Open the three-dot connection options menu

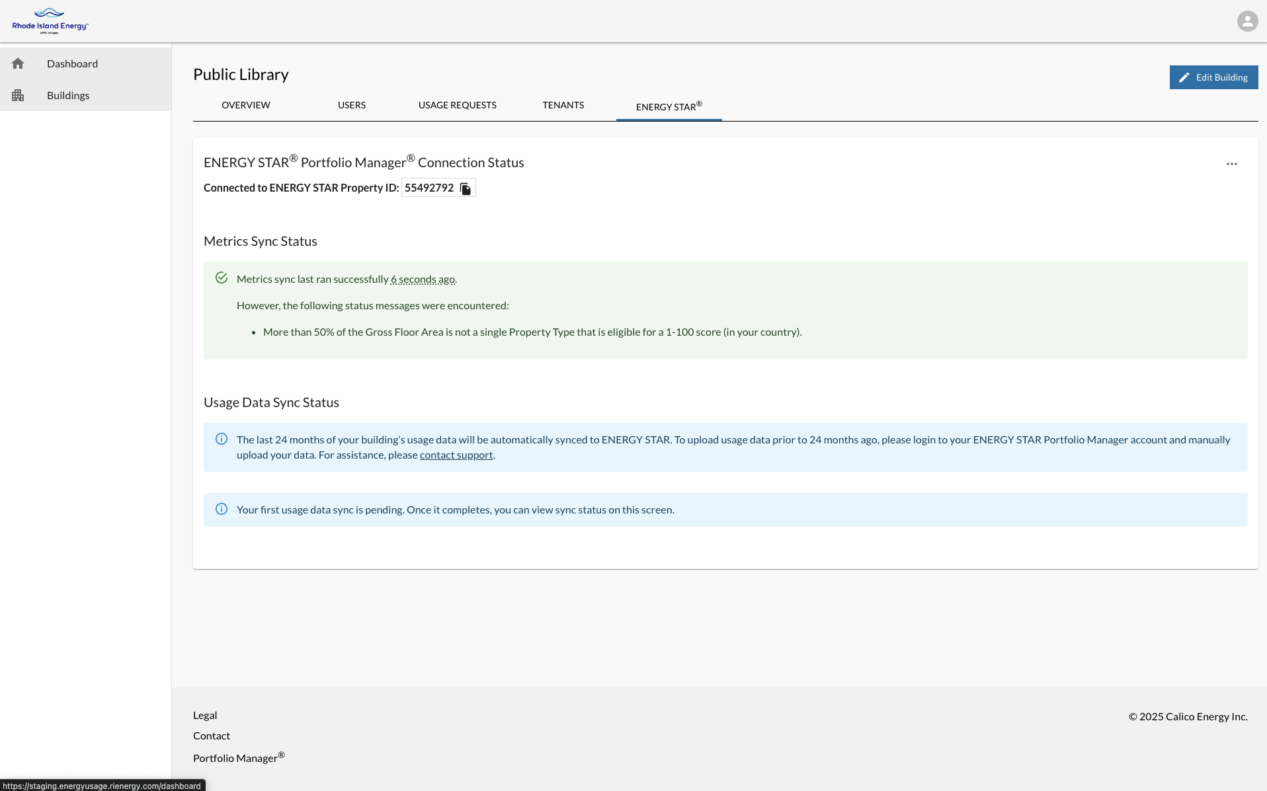pyautogui.click(x=1231, y=164)
